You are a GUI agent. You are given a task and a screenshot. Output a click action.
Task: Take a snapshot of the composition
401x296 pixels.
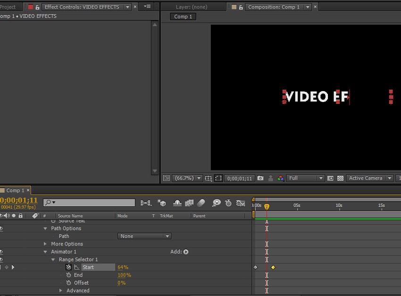pyautogui.click(x=260, y=178)
